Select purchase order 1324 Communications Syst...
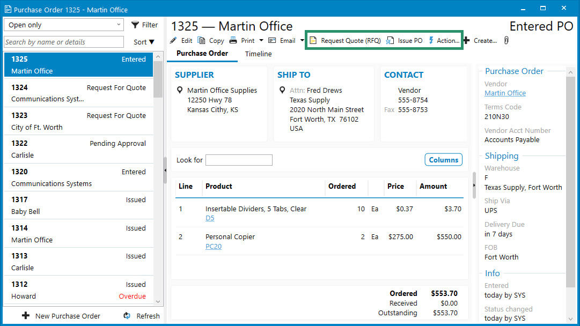This screenshot has width=580, height=326. tap(78, 93)
